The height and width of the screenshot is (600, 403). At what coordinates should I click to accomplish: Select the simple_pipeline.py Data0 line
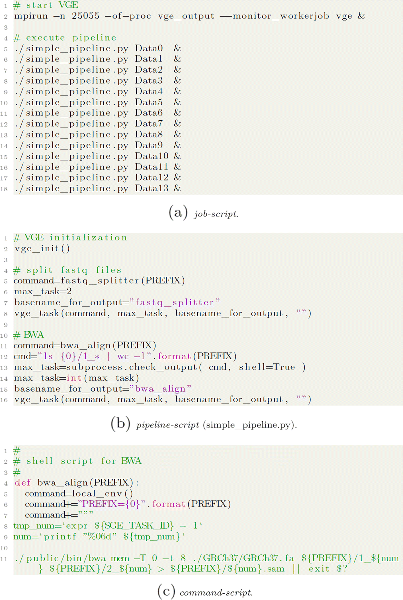coord(98,48)
